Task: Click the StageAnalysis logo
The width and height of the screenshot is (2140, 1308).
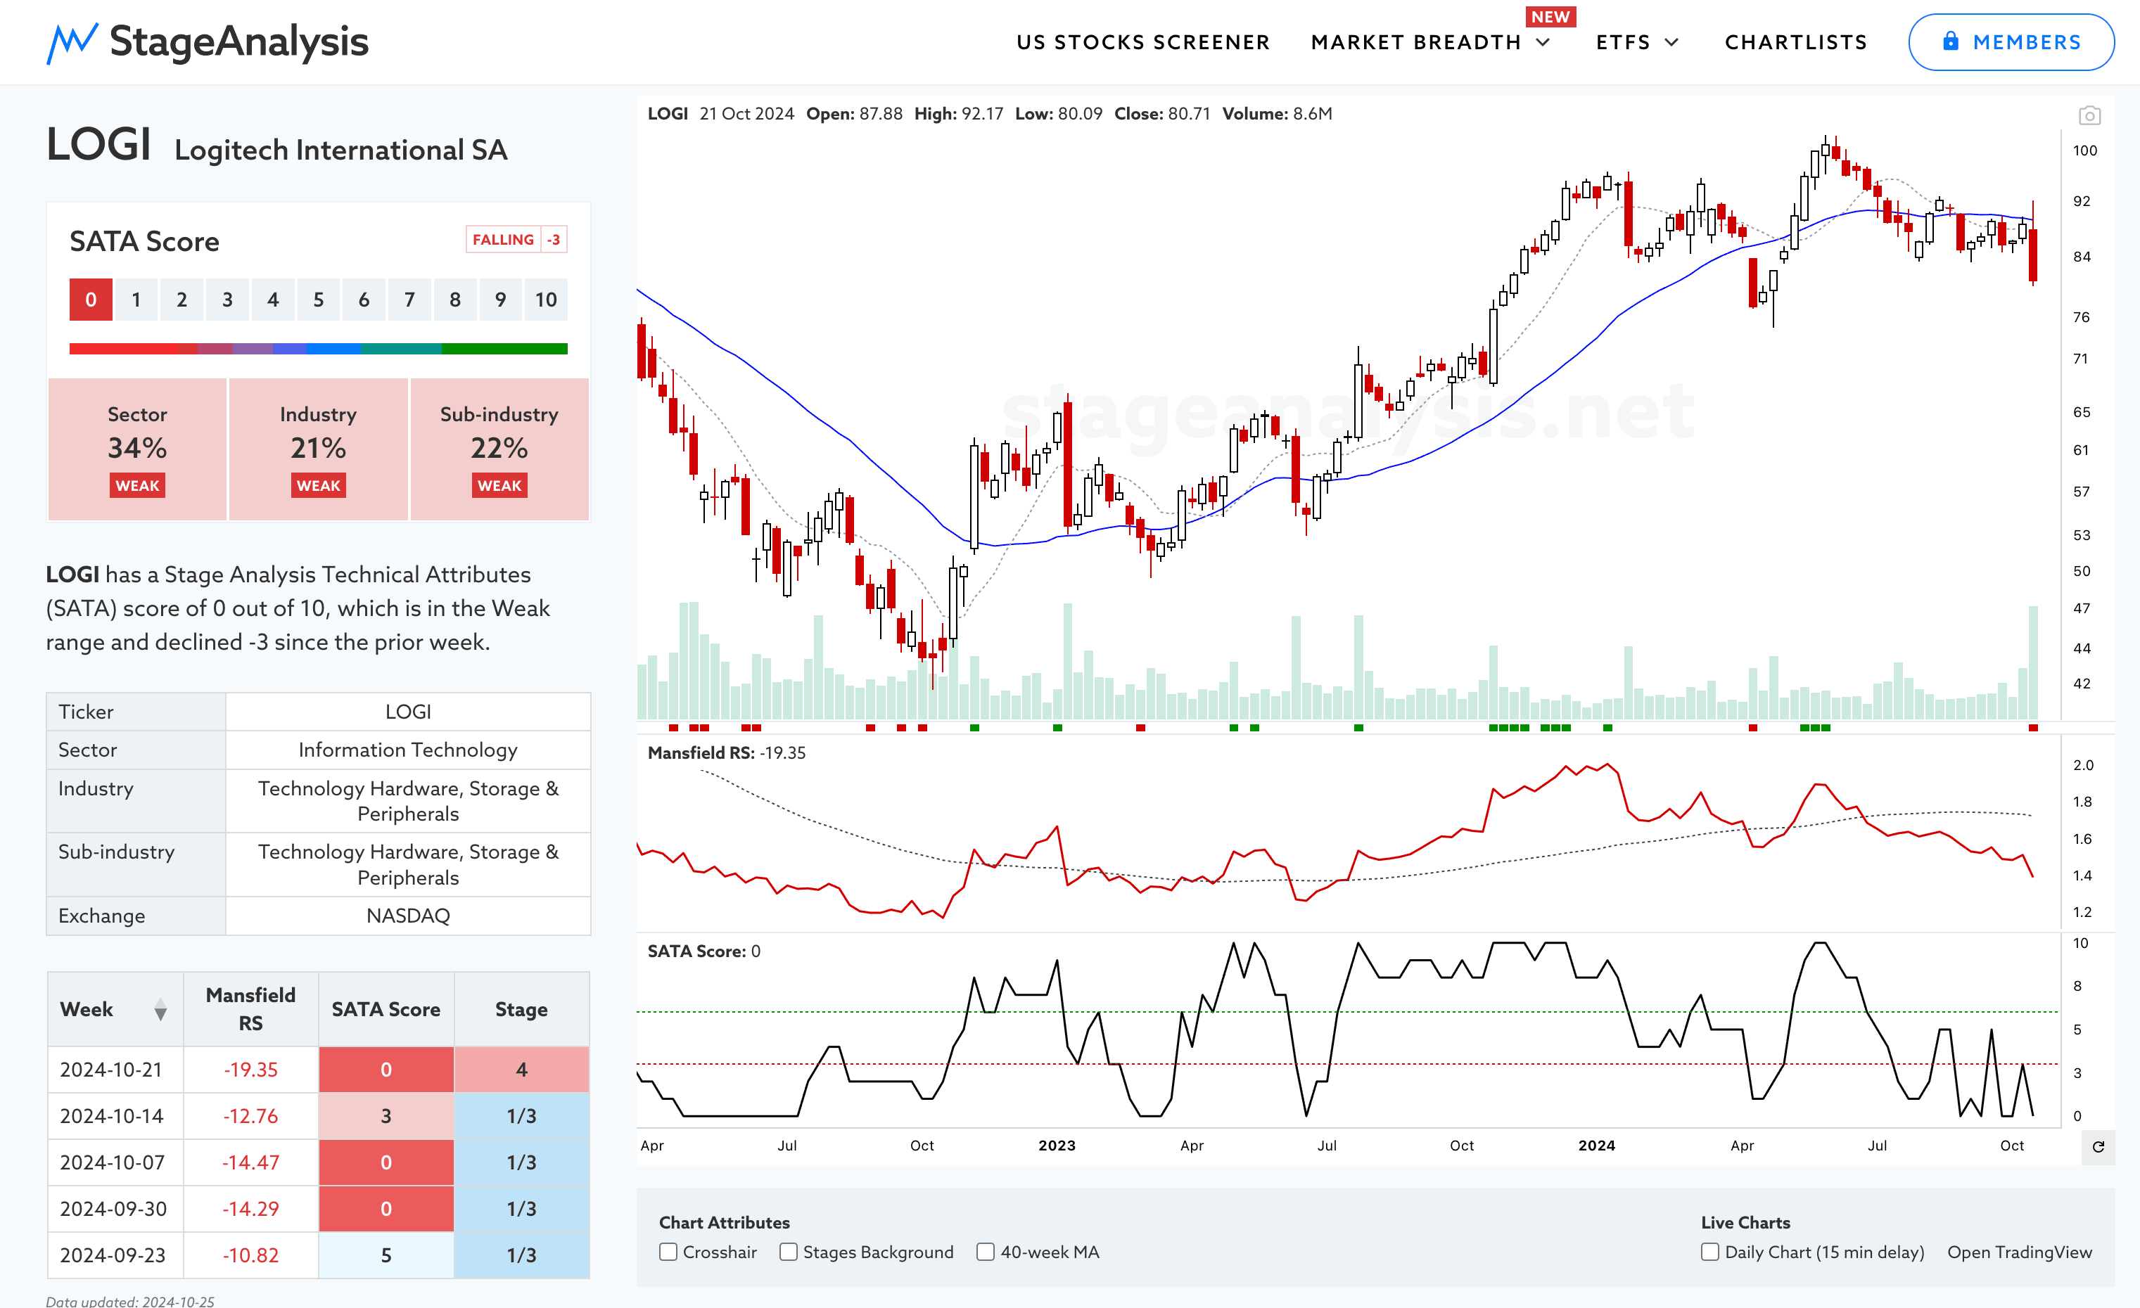Action: pos(207,41)
